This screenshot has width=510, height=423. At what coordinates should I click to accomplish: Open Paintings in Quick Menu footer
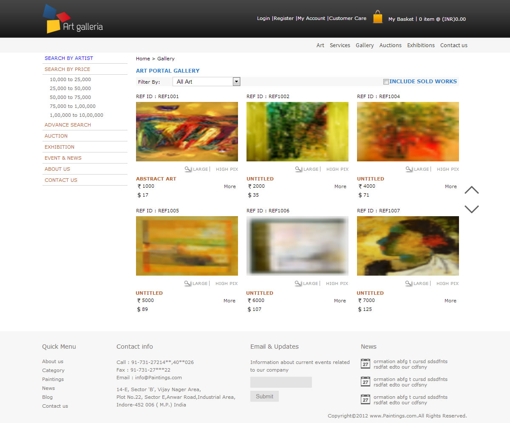pyautogui.click(x=53, y=379)
